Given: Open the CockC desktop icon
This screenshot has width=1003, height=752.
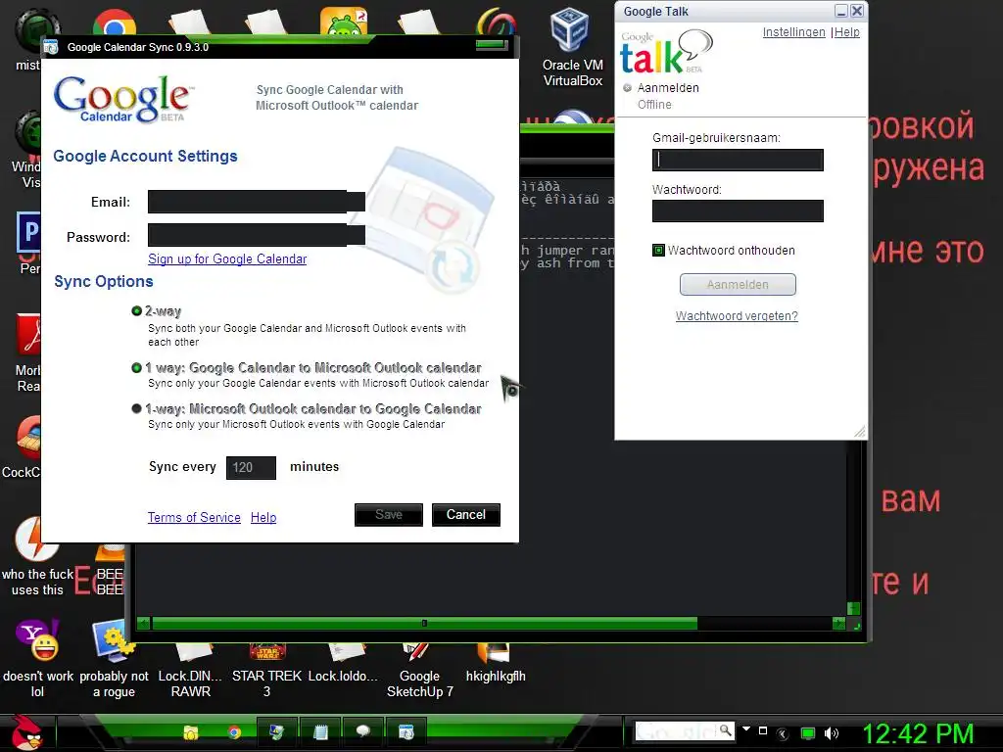Looking at the screenshot, I should pyautogui.click(x=22, y=447).
